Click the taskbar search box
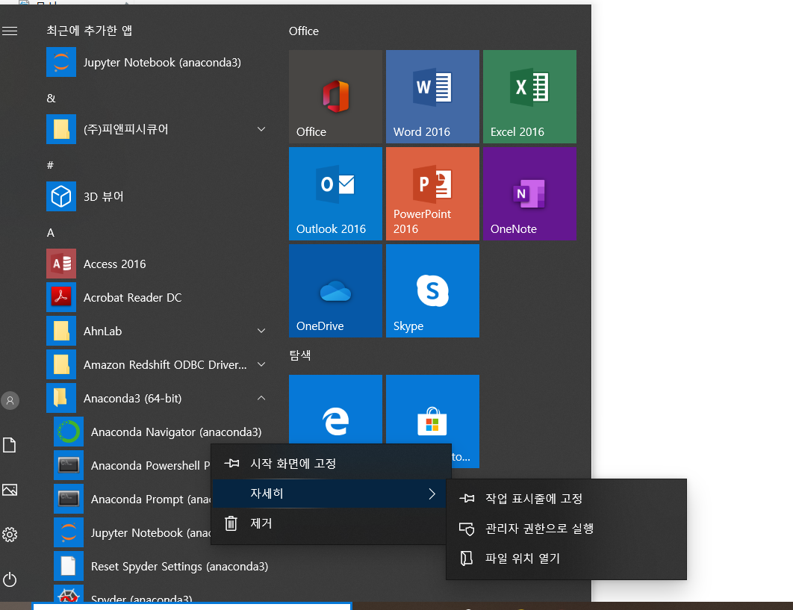Viewport: 793px width, 610px height. pos(192,606)
